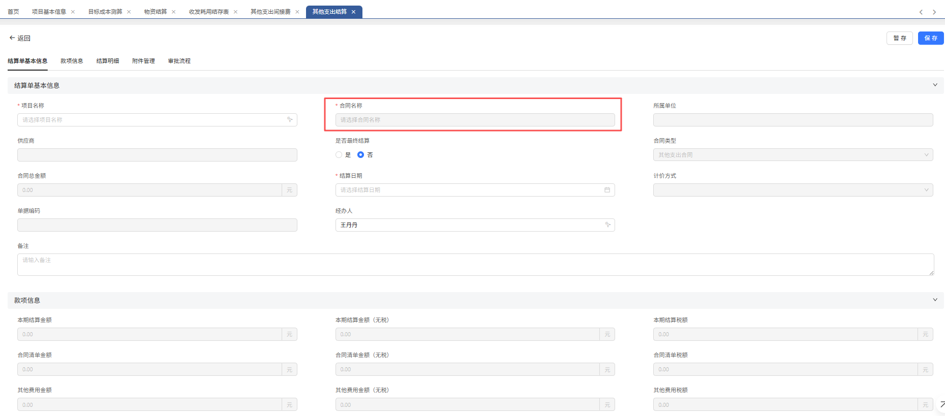Switch to the 审批流程 tab

click(x=179, y=61)
